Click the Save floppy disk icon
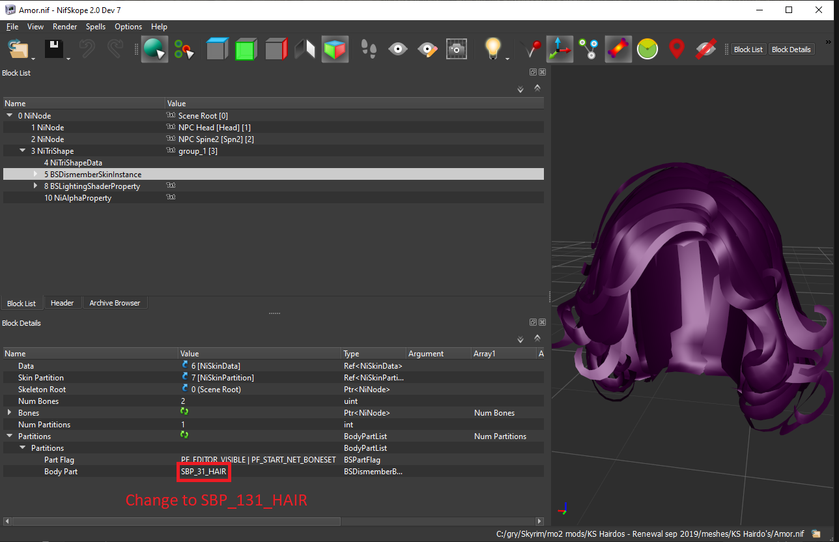Viewport: 839px width, 542px height. click(53, 50)
